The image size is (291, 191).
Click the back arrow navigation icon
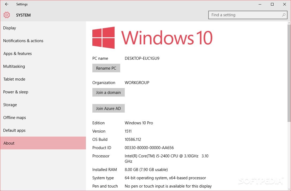(6, 4)
